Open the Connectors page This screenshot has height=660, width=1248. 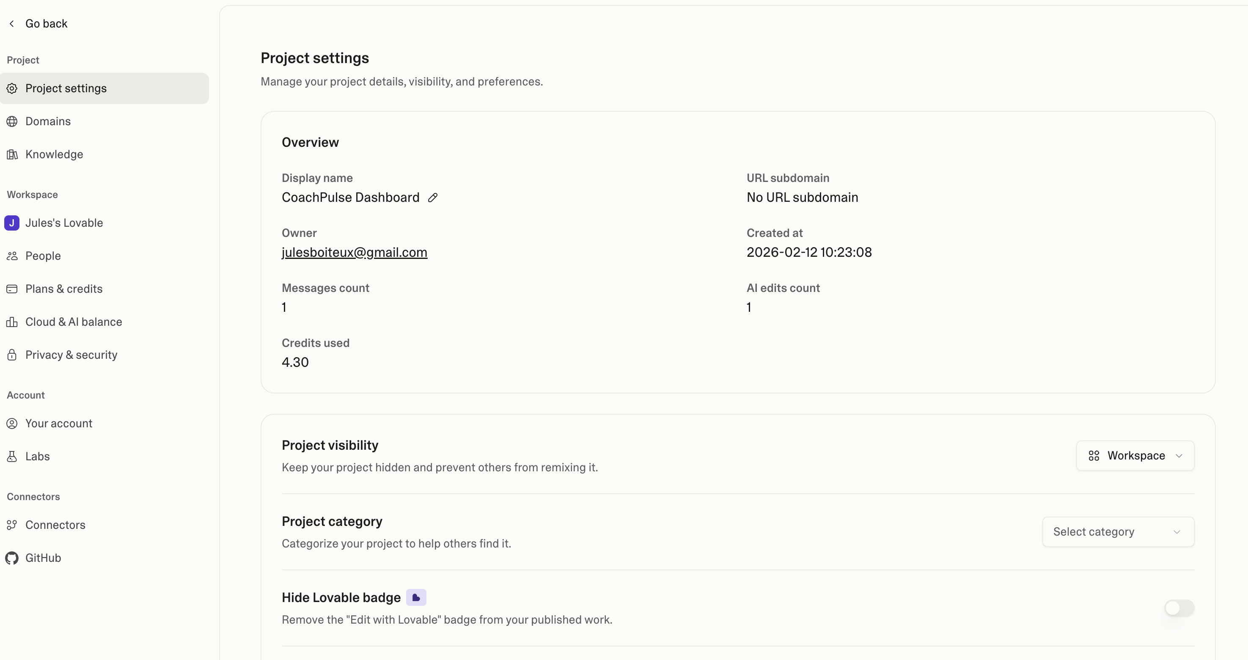tap(104, 525)
